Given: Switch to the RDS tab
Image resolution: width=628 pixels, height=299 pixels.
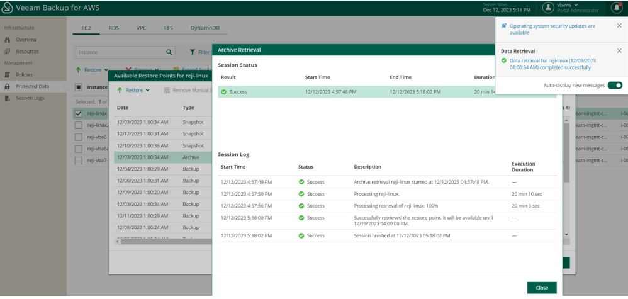Looking at the screenshot, I should pos(114,28).
